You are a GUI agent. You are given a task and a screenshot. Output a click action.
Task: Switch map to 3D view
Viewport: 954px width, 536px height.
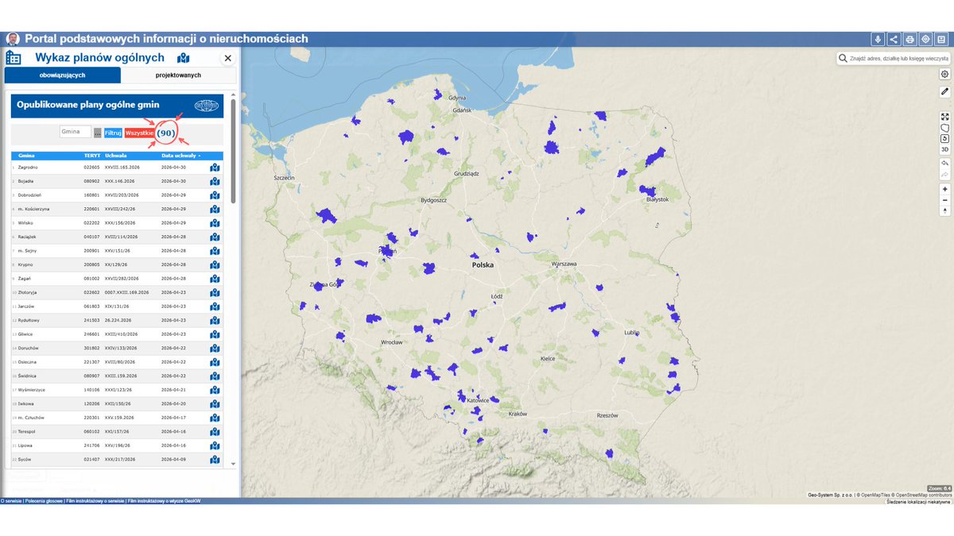point(944,149)
